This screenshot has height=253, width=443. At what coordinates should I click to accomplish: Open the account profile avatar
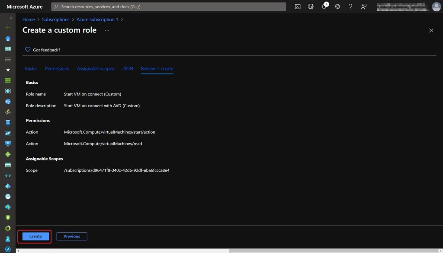coord(436,7)
